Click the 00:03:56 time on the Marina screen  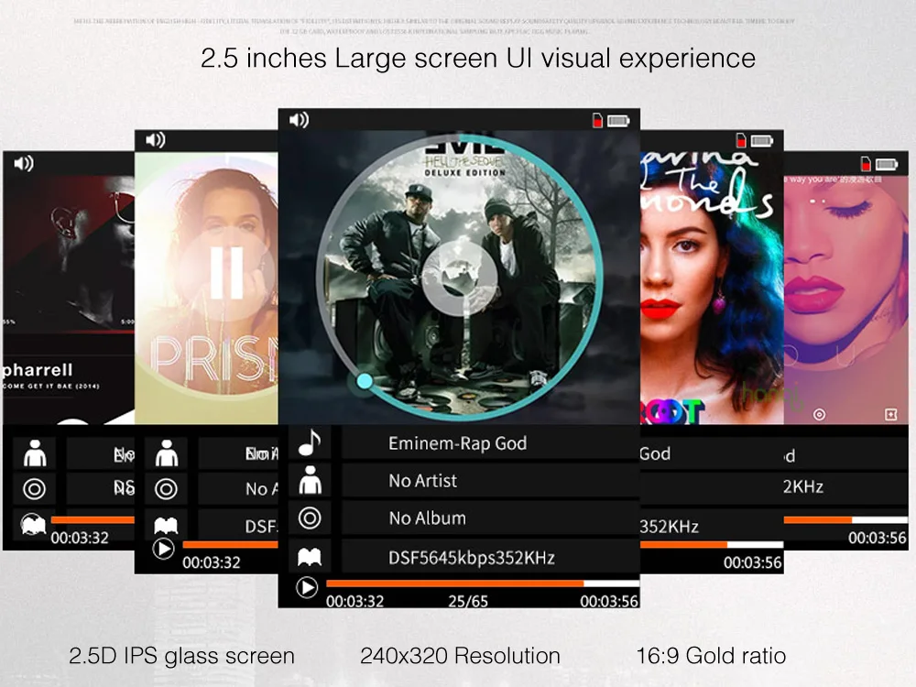pos(752,562)
